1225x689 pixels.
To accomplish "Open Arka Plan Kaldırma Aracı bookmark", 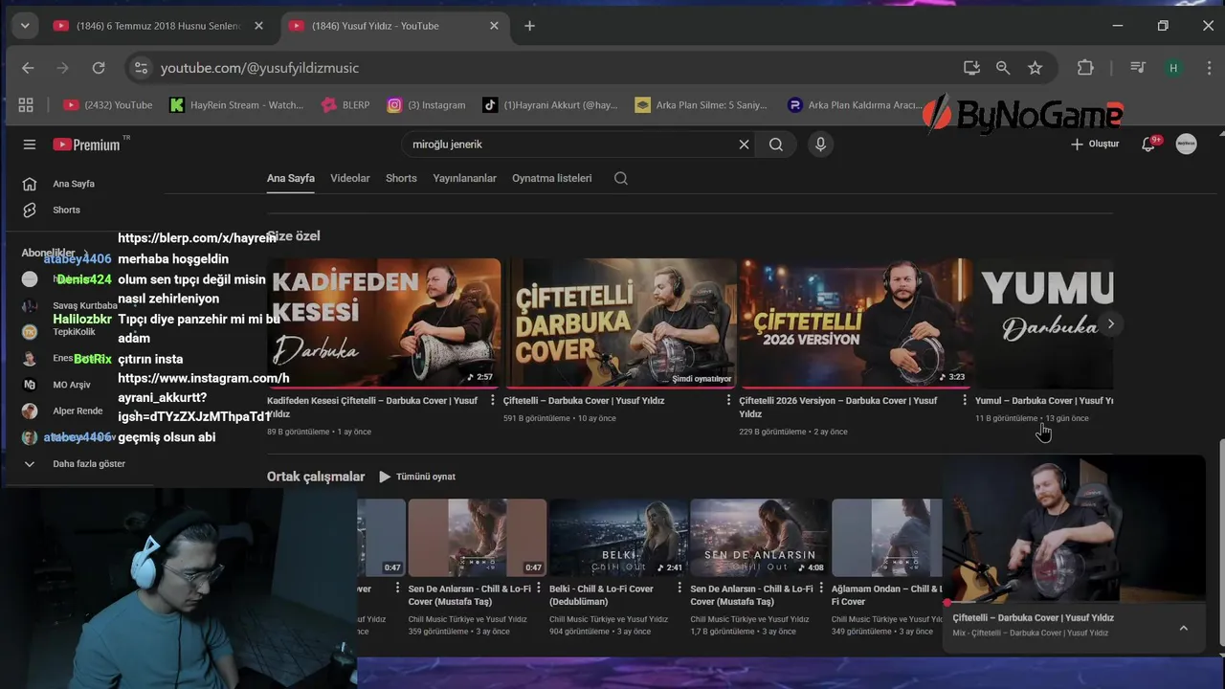I will click(x=854, y=105).
